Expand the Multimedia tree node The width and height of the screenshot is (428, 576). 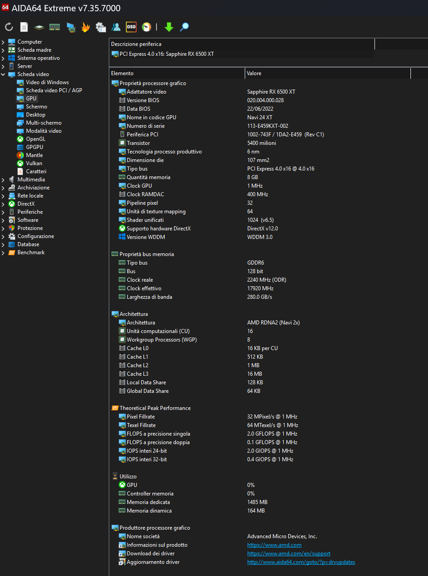click(3, 180)
